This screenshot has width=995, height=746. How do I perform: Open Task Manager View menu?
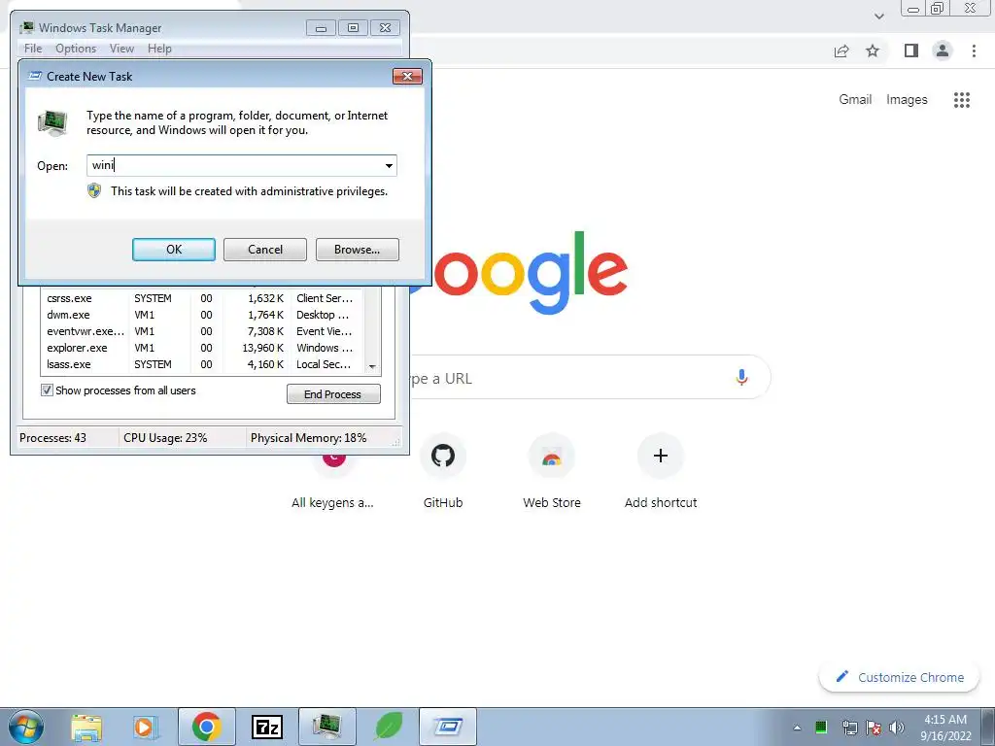pos(121,49)
